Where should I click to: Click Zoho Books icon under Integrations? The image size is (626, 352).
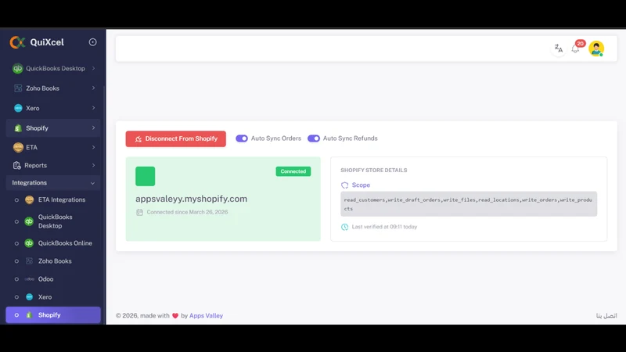(29, 261)
